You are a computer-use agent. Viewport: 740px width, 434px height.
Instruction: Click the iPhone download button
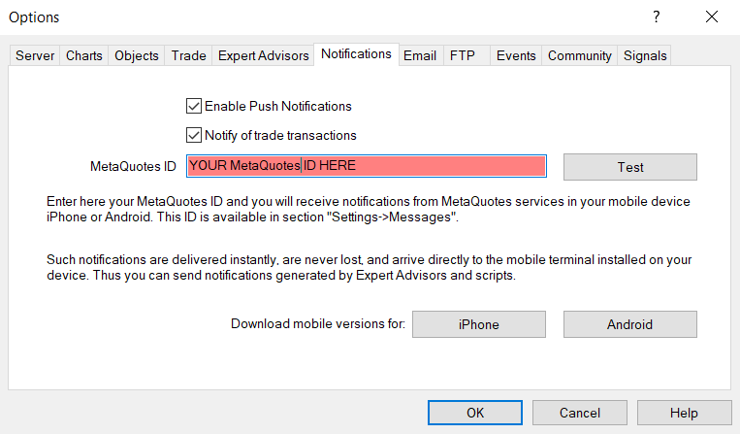pyautogui.click(x=479, y=324)
